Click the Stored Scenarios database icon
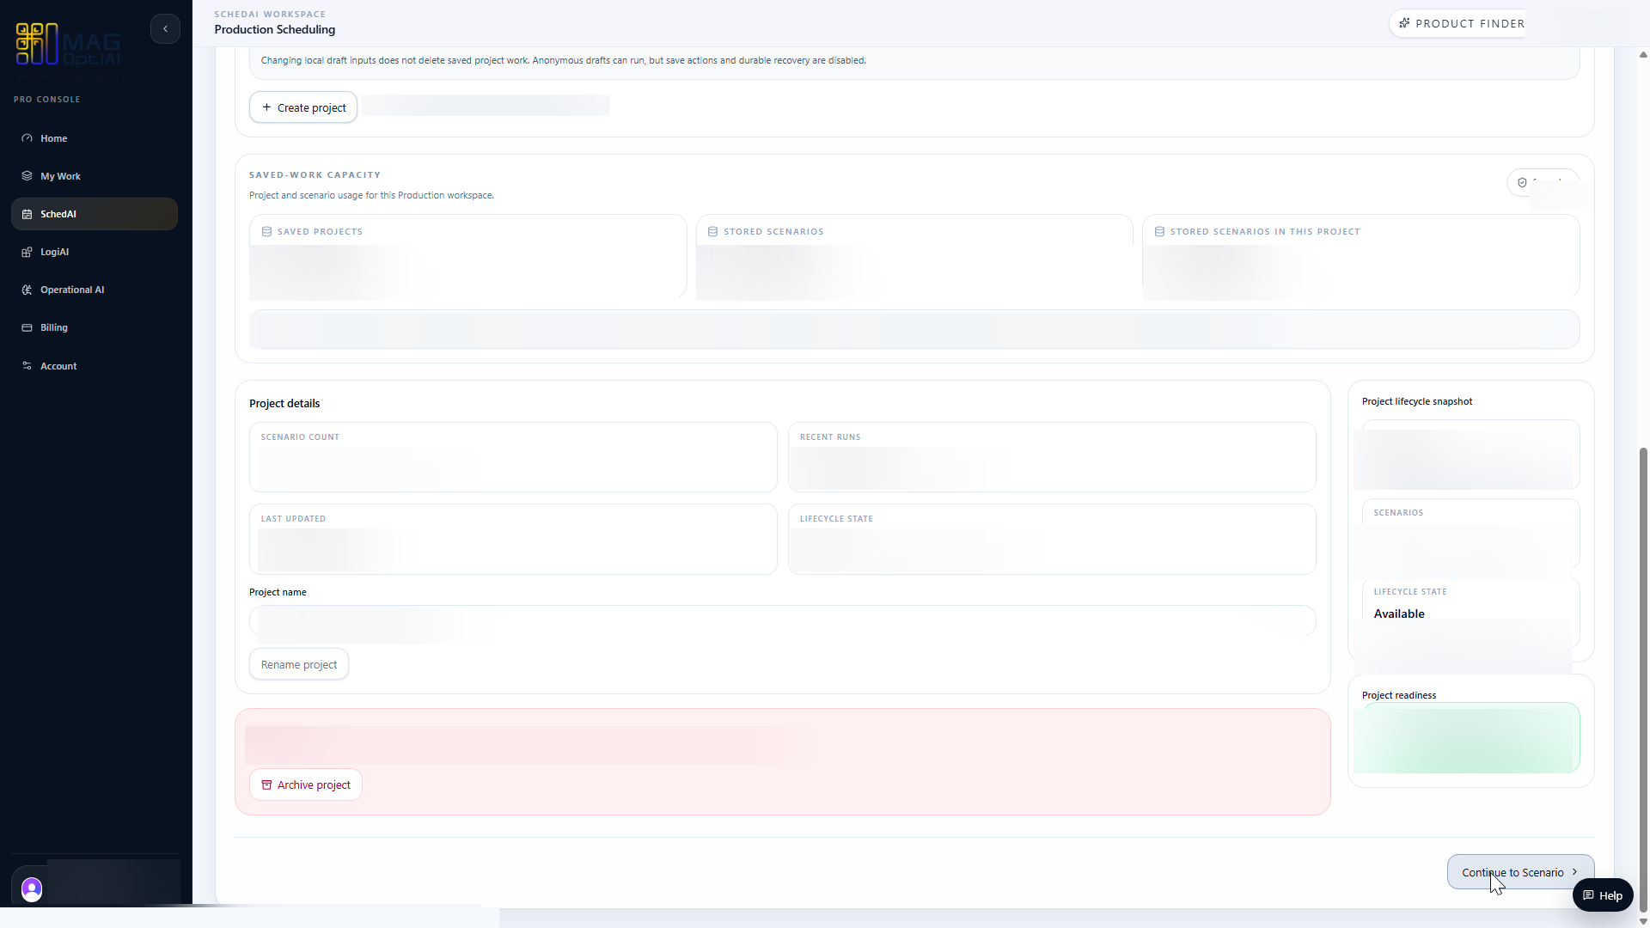This screenshot has height=928, width=1650. point(712,232)
